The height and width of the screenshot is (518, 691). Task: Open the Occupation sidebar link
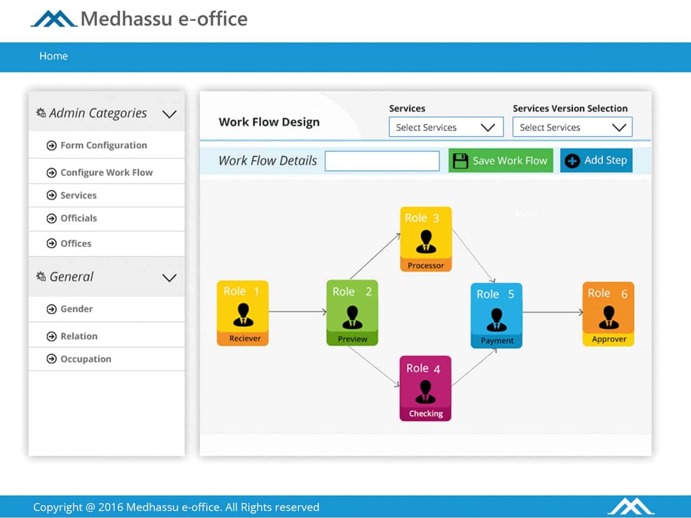click(85, 359)
